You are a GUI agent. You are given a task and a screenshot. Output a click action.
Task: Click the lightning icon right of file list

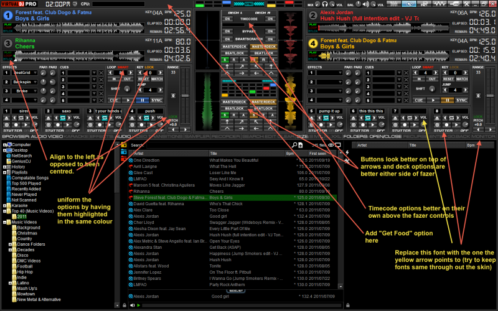pos(347,152)
